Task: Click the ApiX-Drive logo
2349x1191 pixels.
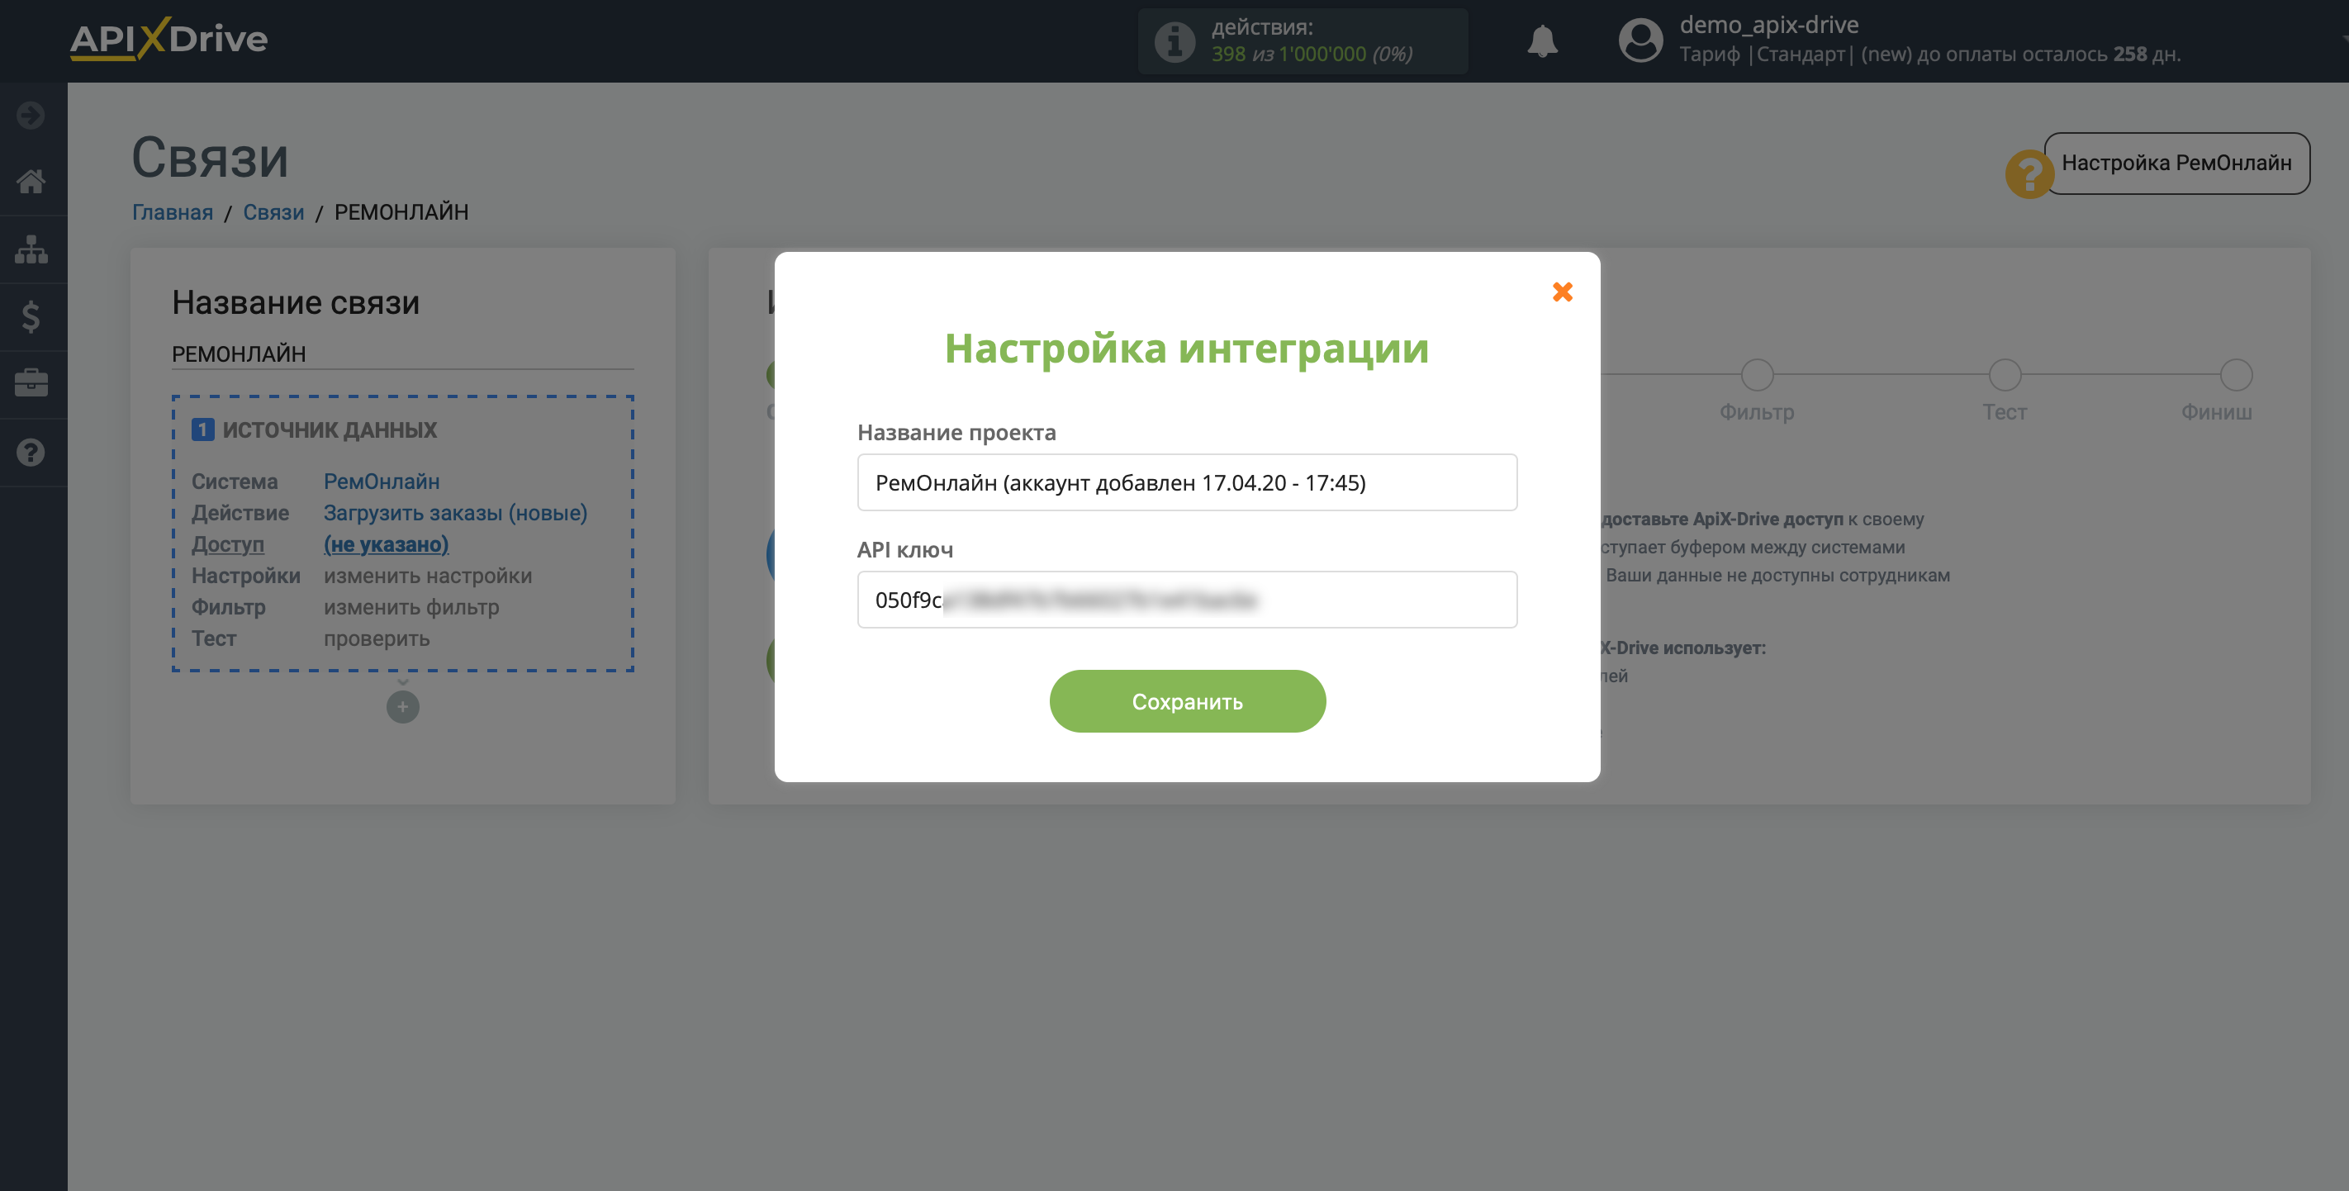Action: tap(168, 39)
